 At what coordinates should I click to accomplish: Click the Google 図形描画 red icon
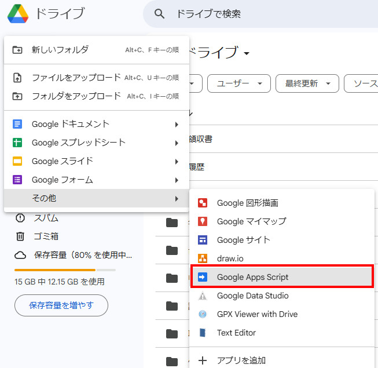click(x=203, y=203)
